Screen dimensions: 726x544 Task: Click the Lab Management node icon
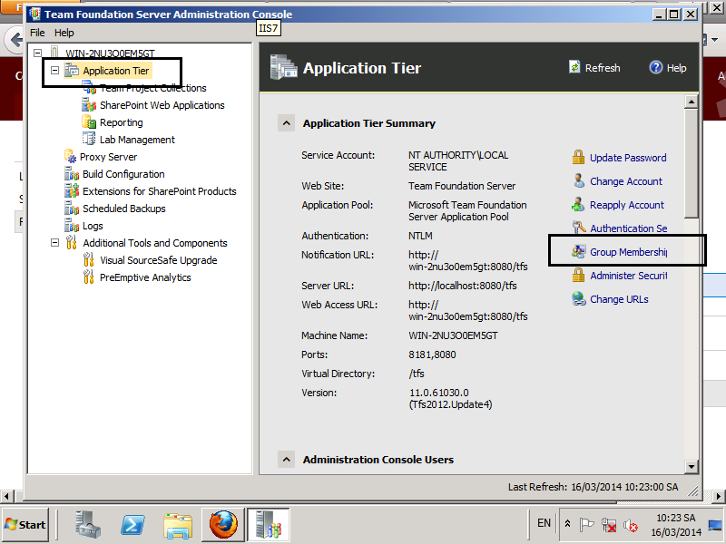pyautogui.click(x=89, y=140)
